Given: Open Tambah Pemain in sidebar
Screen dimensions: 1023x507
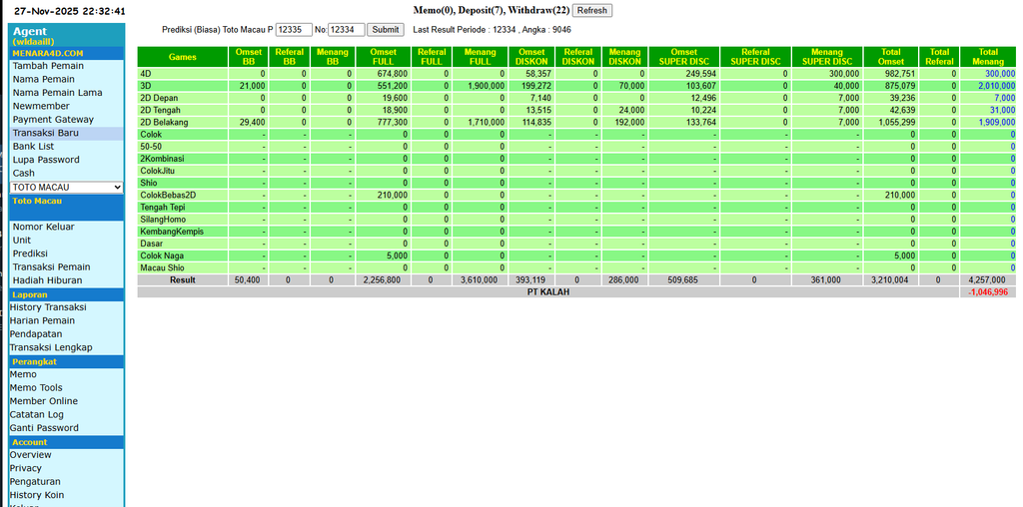Looking at the screenshot, I should [x=48, y=66].
